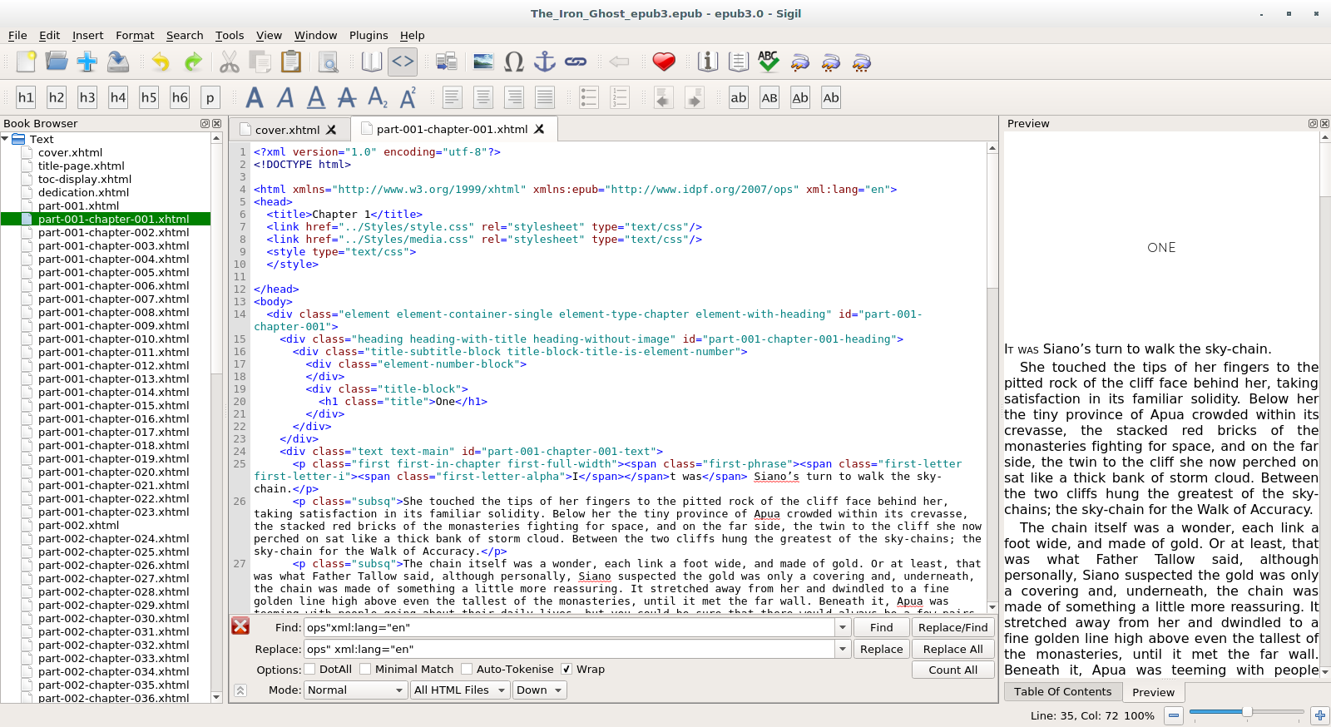This screenshot has height=727, width=1331.
Task: Click the Insert Link chain icon
Action: tap(576, 62)
